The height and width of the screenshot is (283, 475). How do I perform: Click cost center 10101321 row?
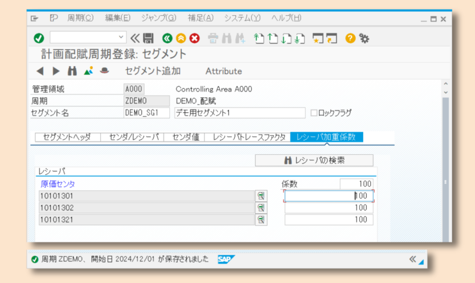[x=147, y=220]
